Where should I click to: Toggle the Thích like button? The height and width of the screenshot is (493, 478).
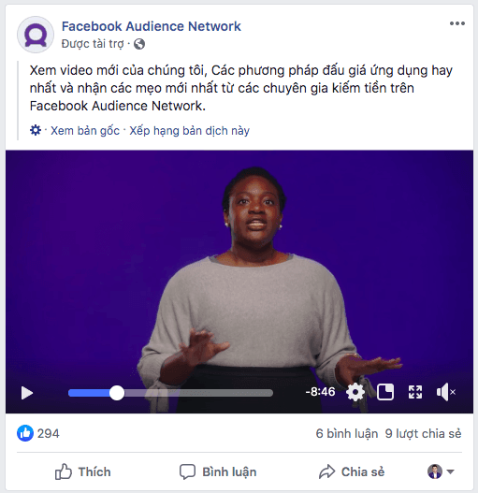point(83,471)
